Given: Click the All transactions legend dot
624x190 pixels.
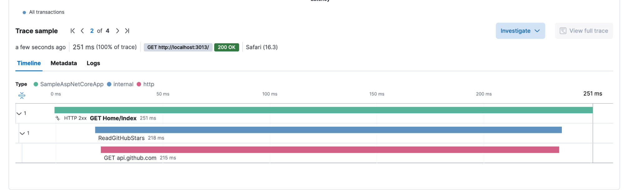Looking at the screenshot, I should (24, 12).
